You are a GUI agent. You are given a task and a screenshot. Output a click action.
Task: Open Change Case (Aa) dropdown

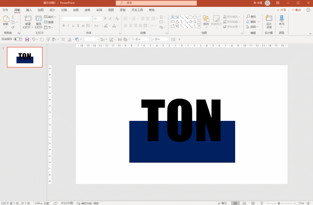(x=97, y=25)
